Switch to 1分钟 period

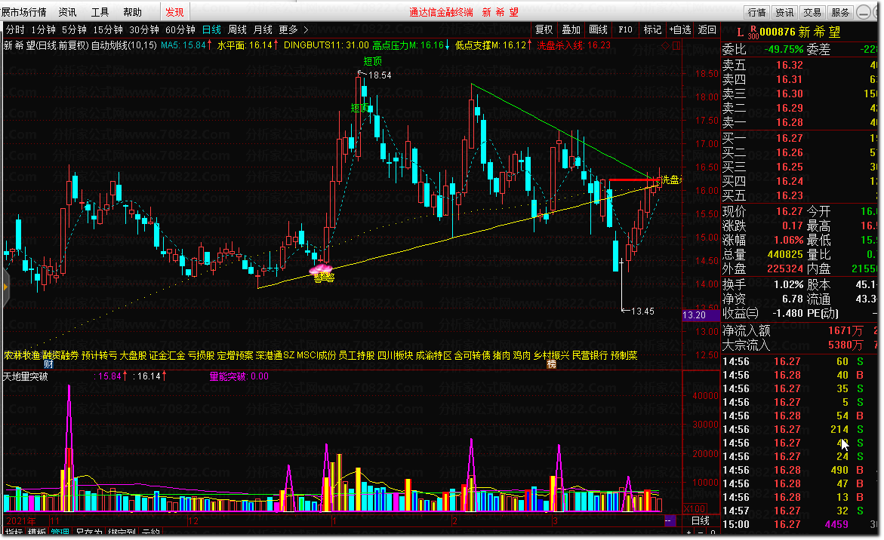(x=44, y=30)
